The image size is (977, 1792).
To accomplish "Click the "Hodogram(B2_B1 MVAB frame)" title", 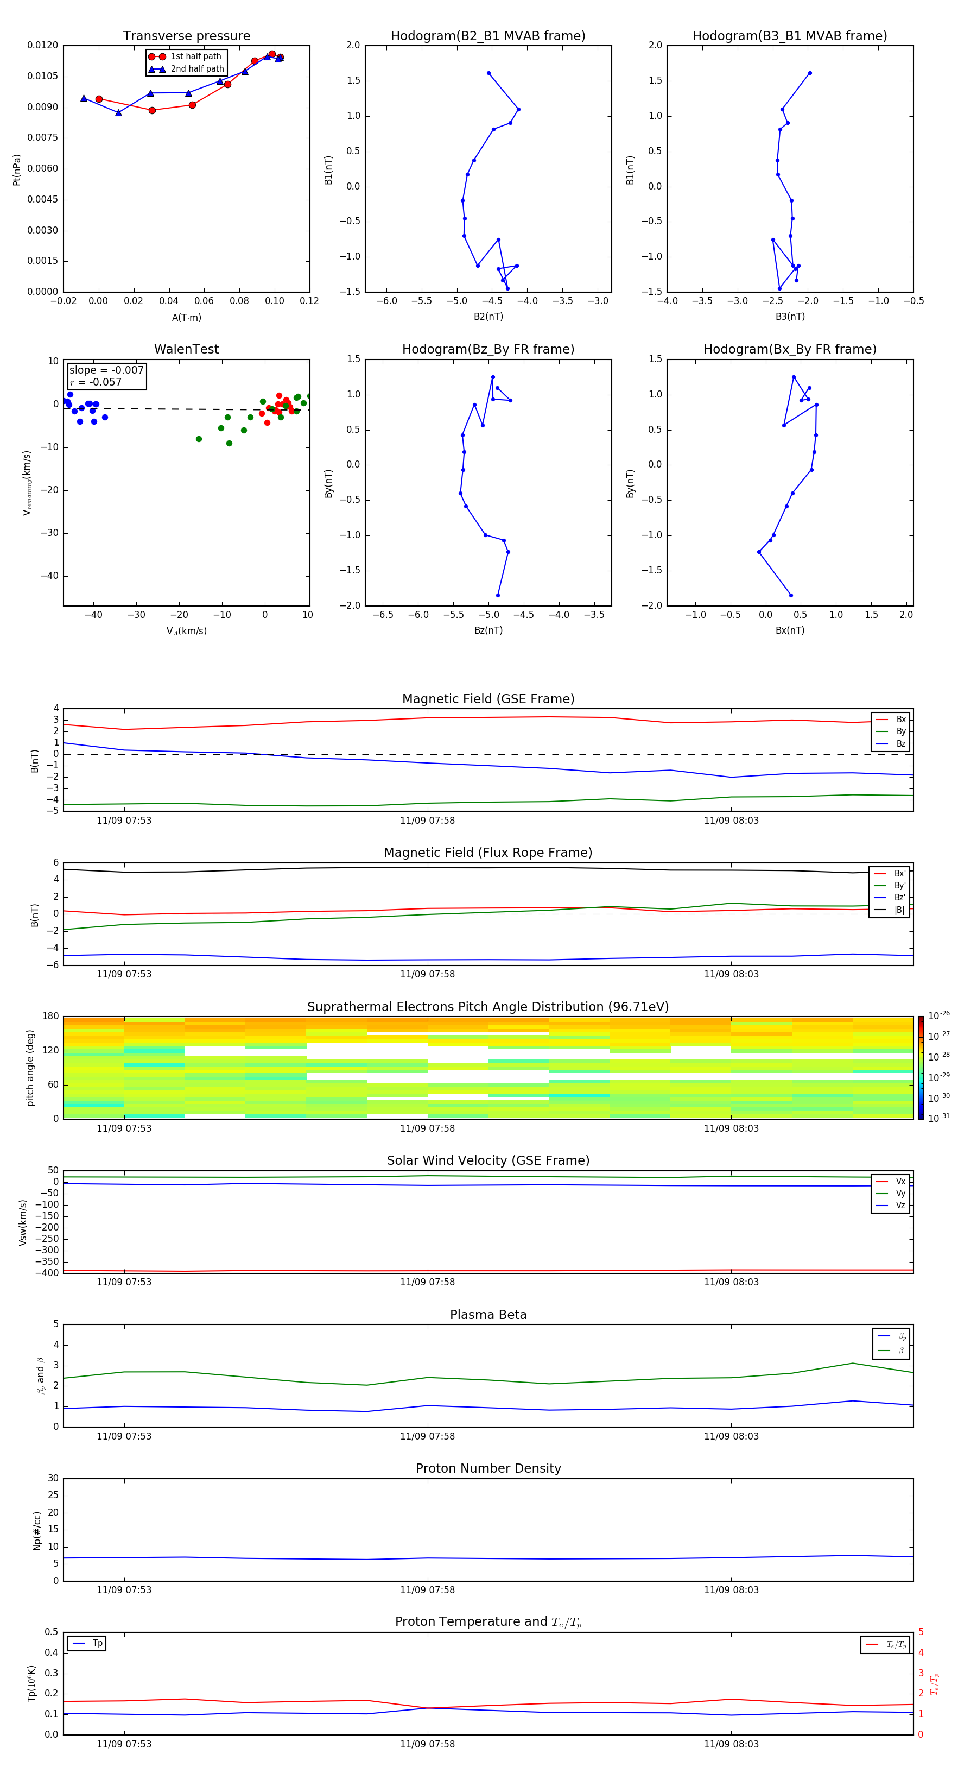I will [x=488, y=36].
